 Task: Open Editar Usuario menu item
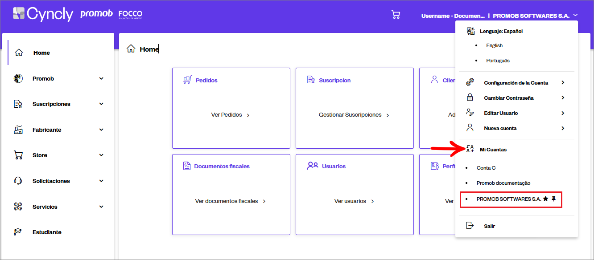click(x=501, y=113)
